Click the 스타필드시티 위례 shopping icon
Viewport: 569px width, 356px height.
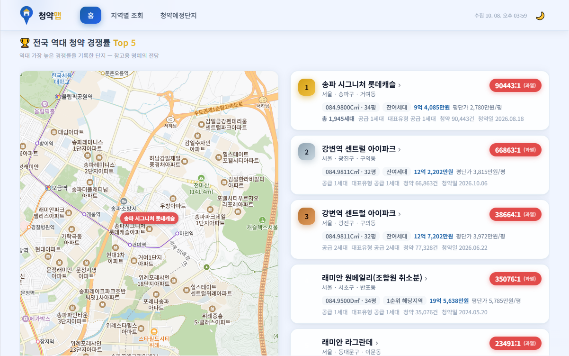pos(154,331)
